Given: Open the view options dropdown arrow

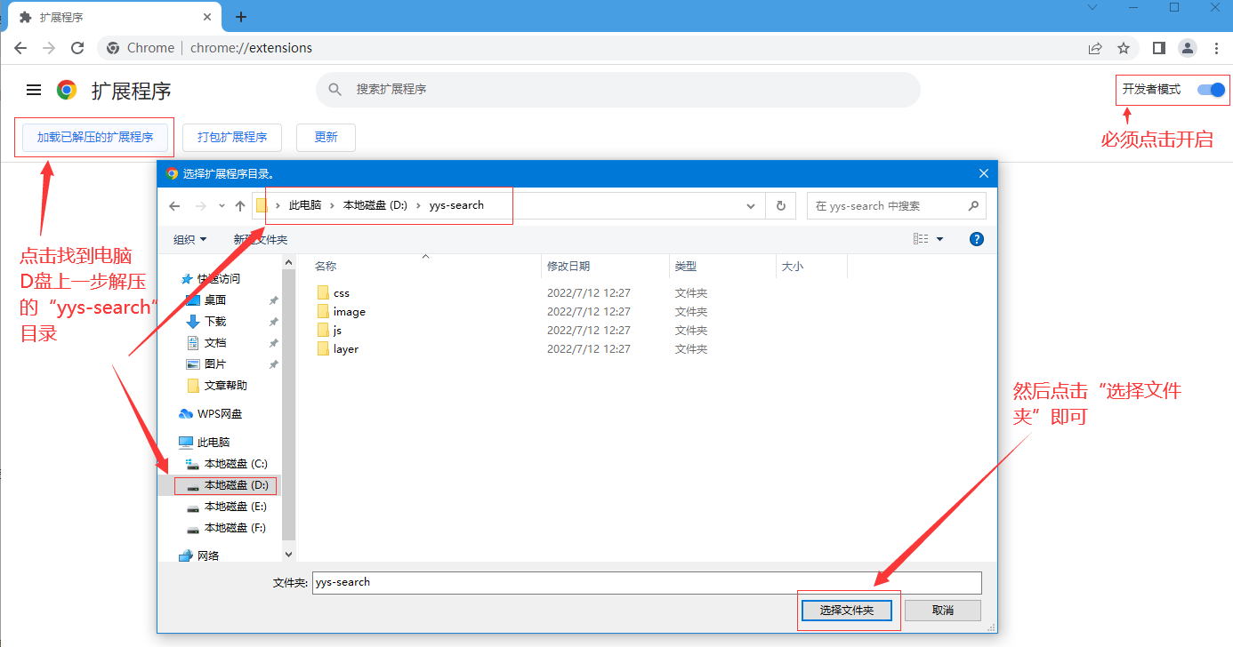Looking at the screenshot, I should [939, 239].
